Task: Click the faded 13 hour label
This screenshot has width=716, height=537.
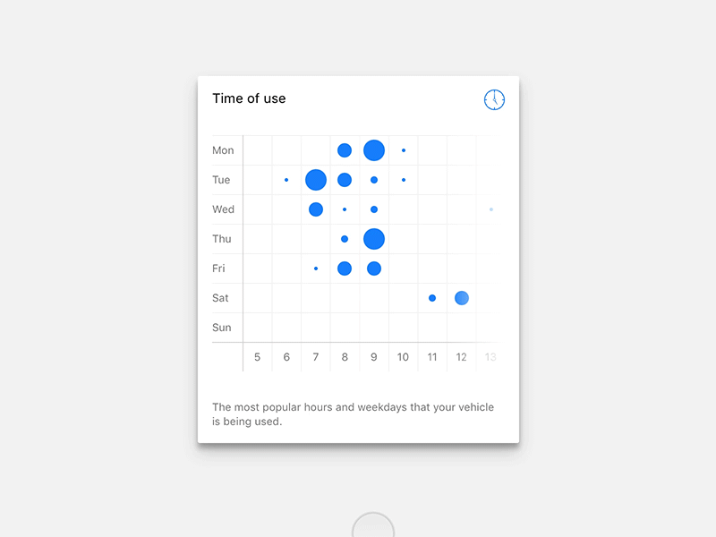Action: click(490, 357)
